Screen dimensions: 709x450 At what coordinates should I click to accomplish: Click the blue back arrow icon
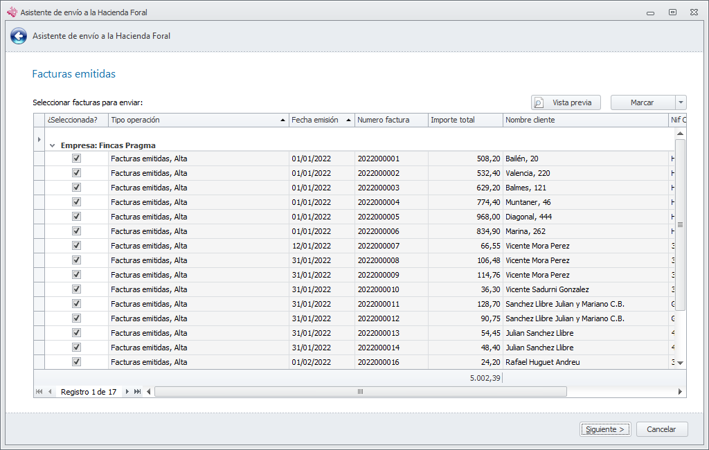[x=19, y=36]
